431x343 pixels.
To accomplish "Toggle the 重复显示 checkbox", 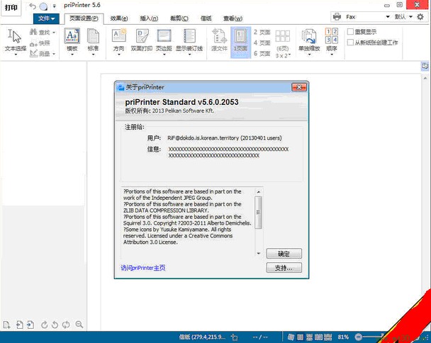I will (x=351, y=32).
